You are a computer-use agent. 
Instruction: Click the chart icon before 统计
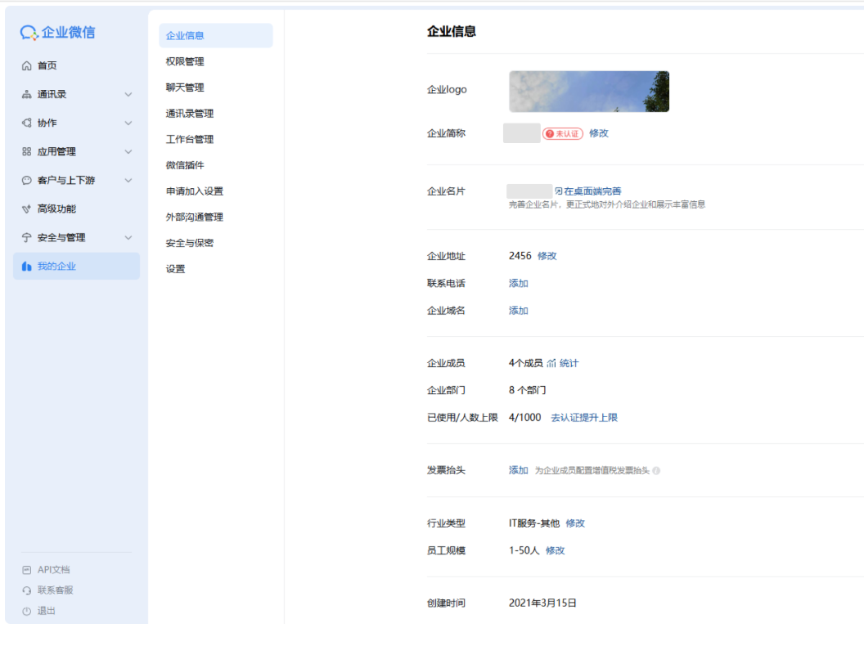pos(551,363)
